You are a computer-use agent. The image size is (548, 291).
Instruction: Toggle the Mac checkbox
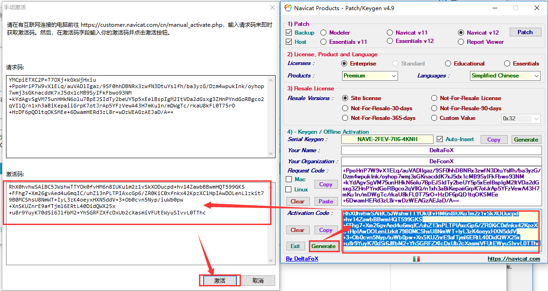pyautogui.click(x=289, y=179)
